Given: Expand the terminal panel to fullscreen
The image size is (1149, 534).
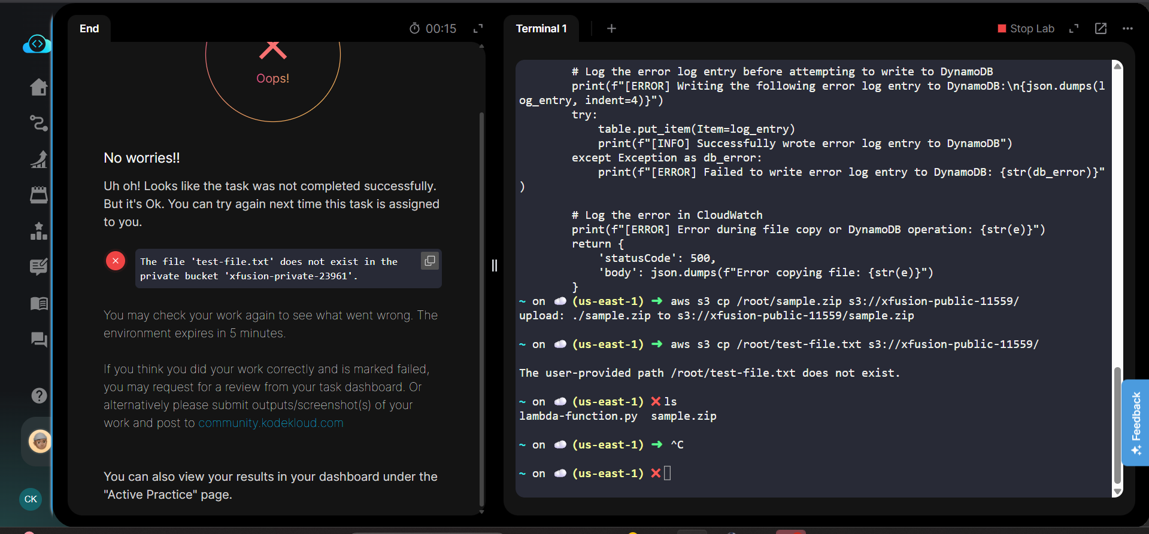Looking at the screenshot, I should (x=1074, y=29).
